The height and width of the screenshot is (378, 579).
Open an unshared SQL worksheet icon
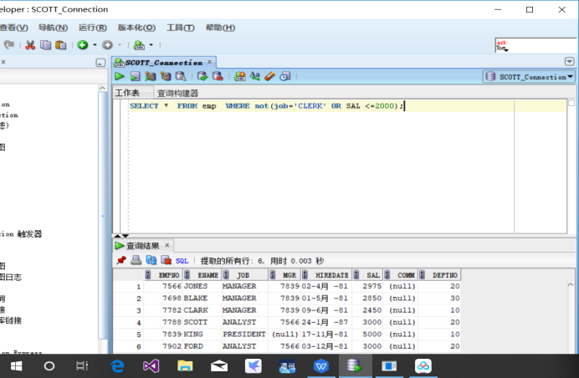point(239,76)
